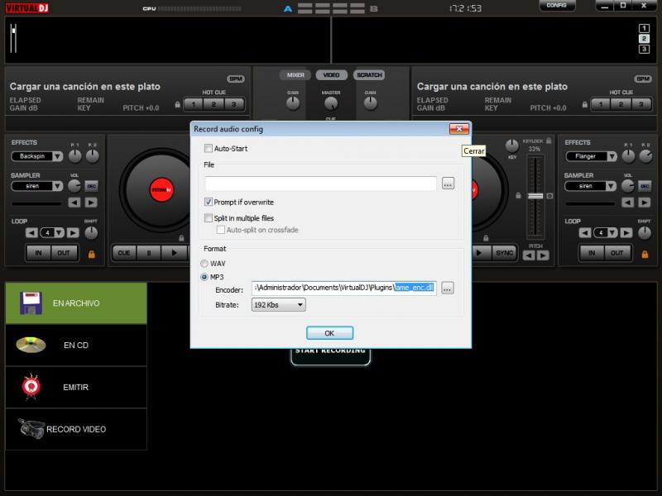Open the right deck siren sampler dropdown
The width and height of the screenshot is (662, 496).
click(611, 186)
